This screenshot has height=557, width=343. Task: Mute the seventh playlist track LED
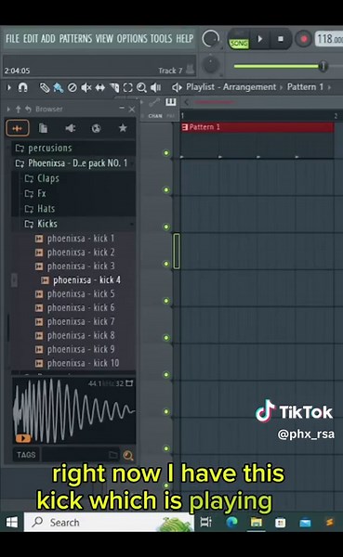coord(166,374)
